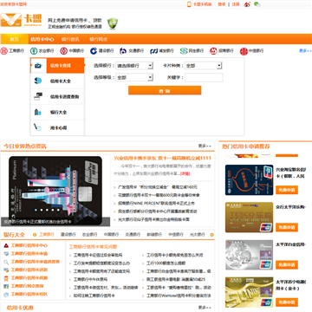The height and width of the screenshot is (312, 312).
Task: Open the 银行网点 navigation item
Action: [x=98, y=39]
